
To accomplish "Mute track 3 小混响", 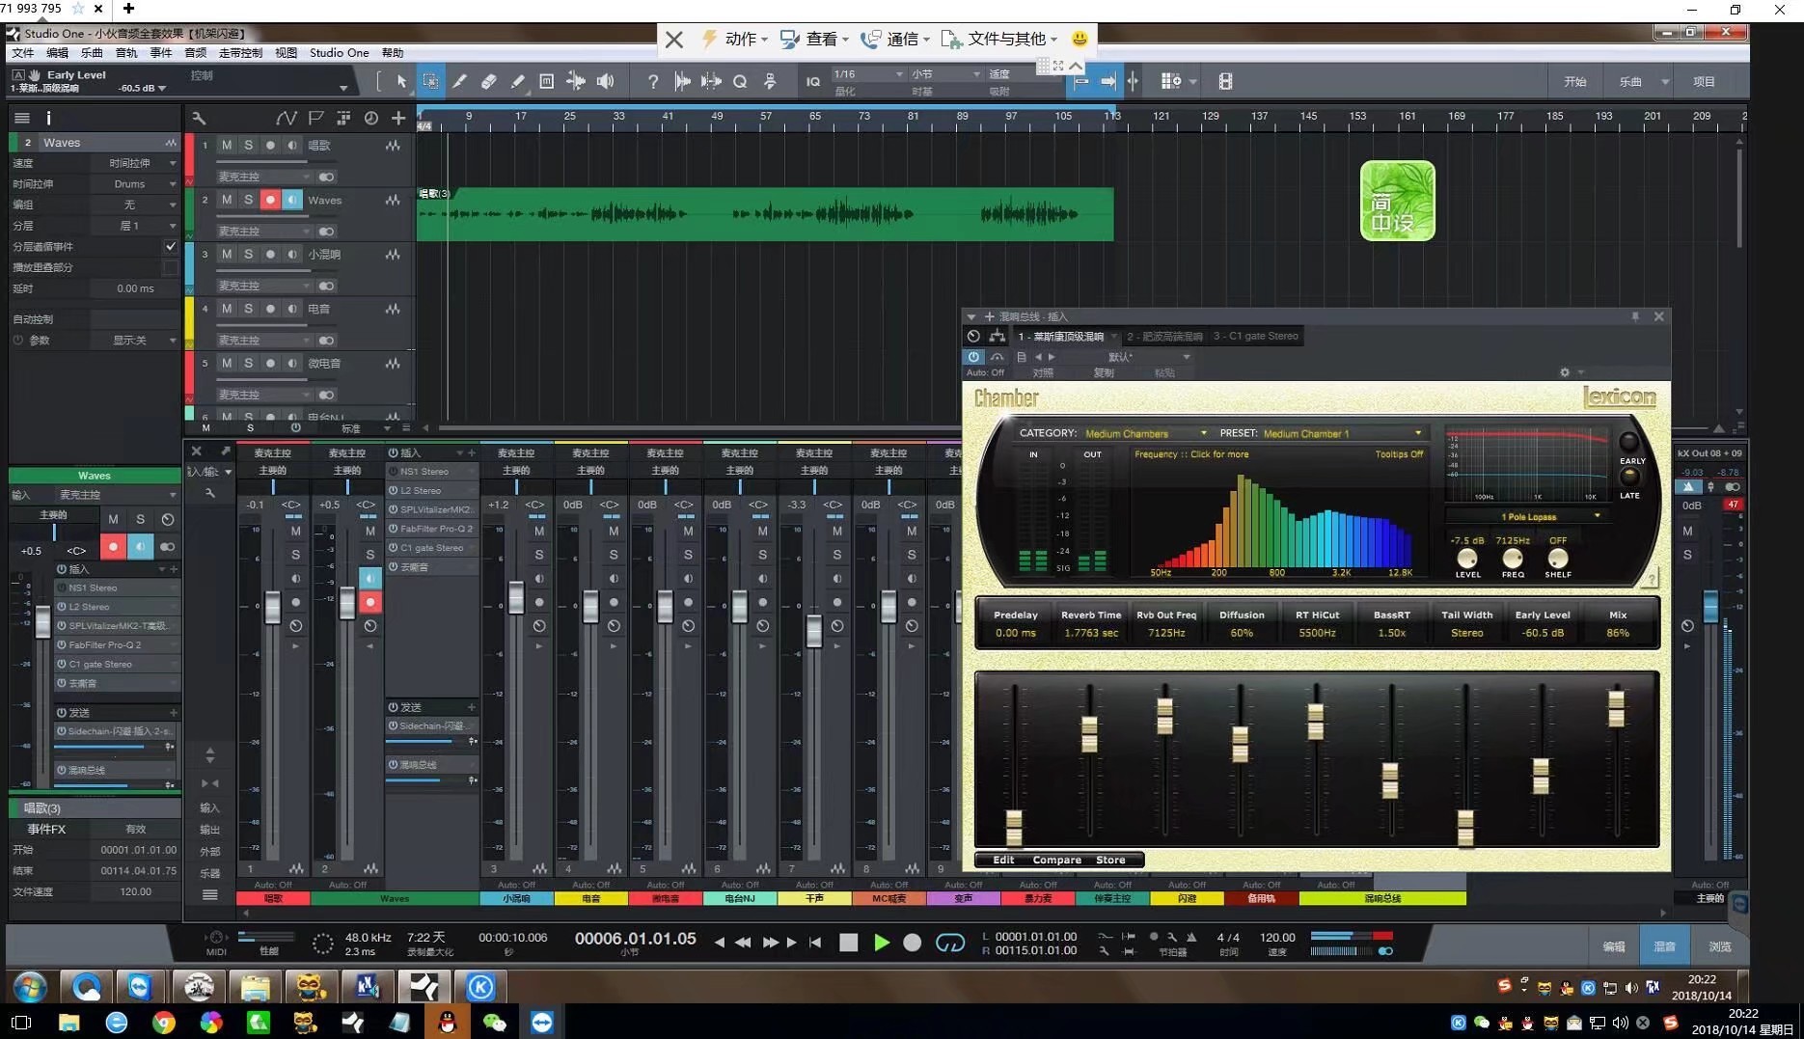I will 227,254.
